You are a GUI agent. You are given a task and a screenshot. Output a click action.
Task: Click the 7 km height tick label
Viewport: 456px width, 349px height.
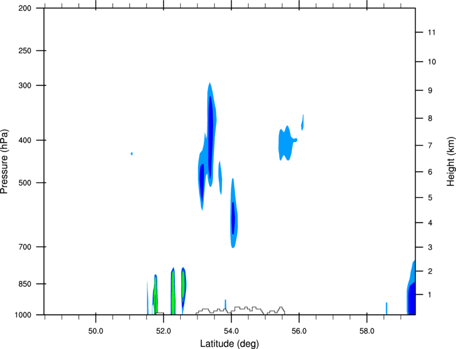(430, 146)
